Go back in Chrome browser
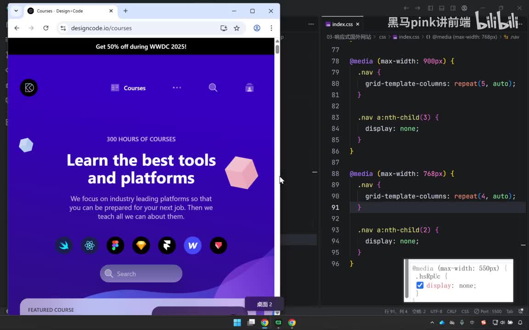 click(x=17, y=28)
